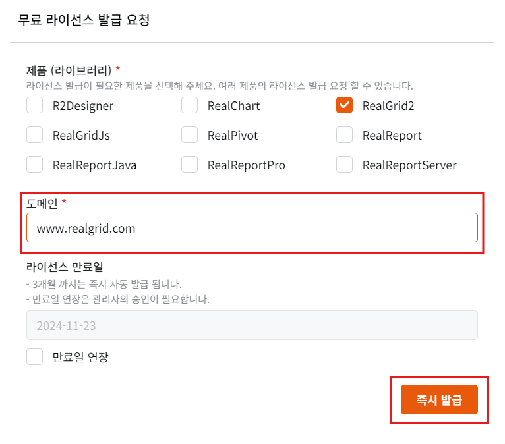Click the RealReportPro label text
The height and width of the screenshot is (444, 505).
click(x=247, y=165)
